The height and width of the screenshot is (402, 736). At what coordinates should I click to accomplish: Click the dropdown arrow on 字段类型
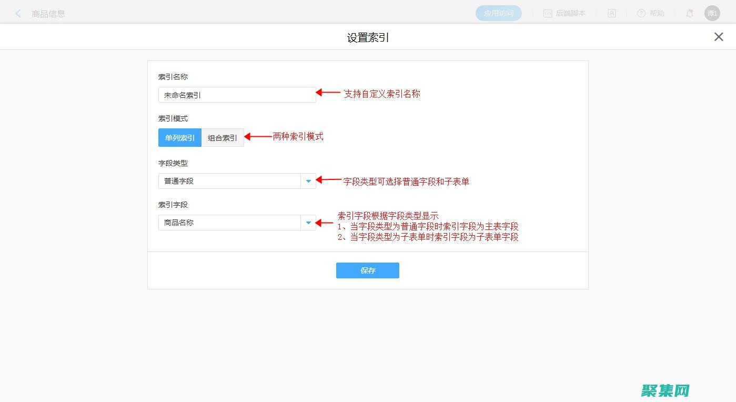(x=309, y=180)
